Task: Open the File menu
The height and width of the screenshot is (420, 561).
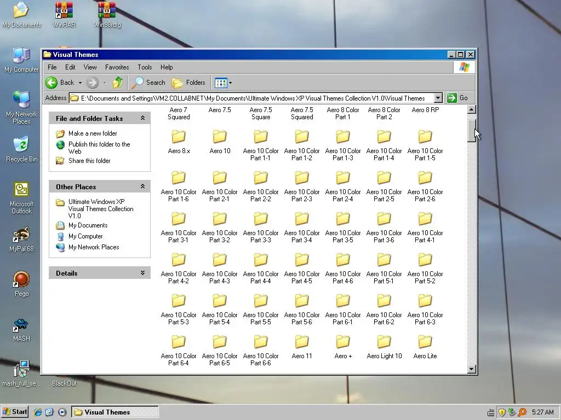Action: pyautogui.click(x=52, y=67)
